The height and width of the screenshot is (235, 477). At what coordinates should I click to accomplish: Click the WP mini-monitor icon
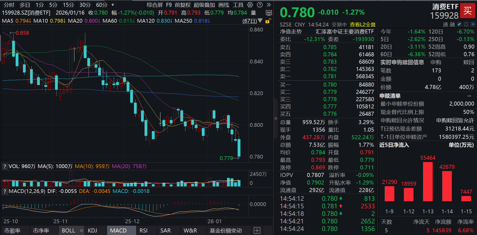click(x=269, y=13)
